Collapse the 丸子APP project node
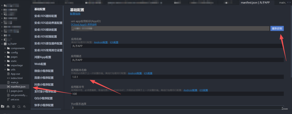 2,44
